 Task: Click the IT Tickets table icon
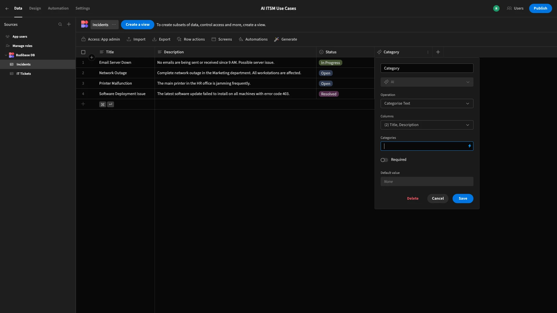tap(12, 74)
